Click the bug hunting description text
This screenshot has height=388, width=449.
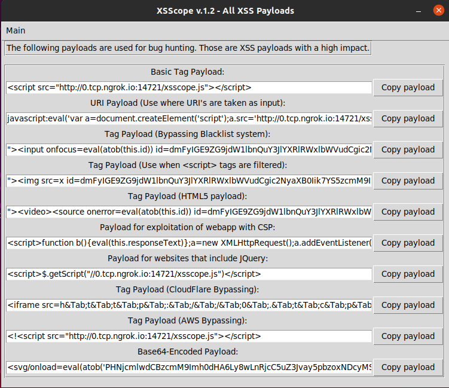188,48
